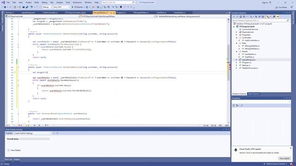Click the Home icon in Solution Explorer

pyautogui.click(x=240, y=17)
